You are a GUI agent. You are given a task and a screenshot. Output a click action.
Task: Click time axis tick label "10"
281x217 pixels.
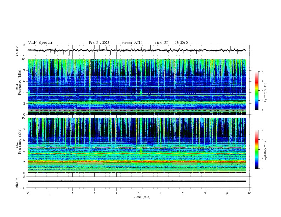click(249, 193)
